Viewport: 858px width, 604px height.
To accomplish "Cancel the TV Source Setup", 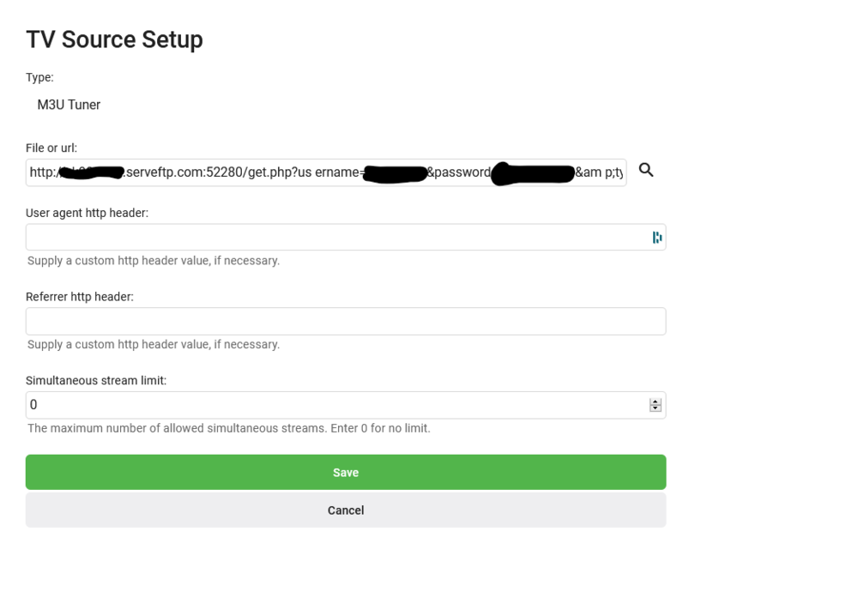I will point(345,510).
